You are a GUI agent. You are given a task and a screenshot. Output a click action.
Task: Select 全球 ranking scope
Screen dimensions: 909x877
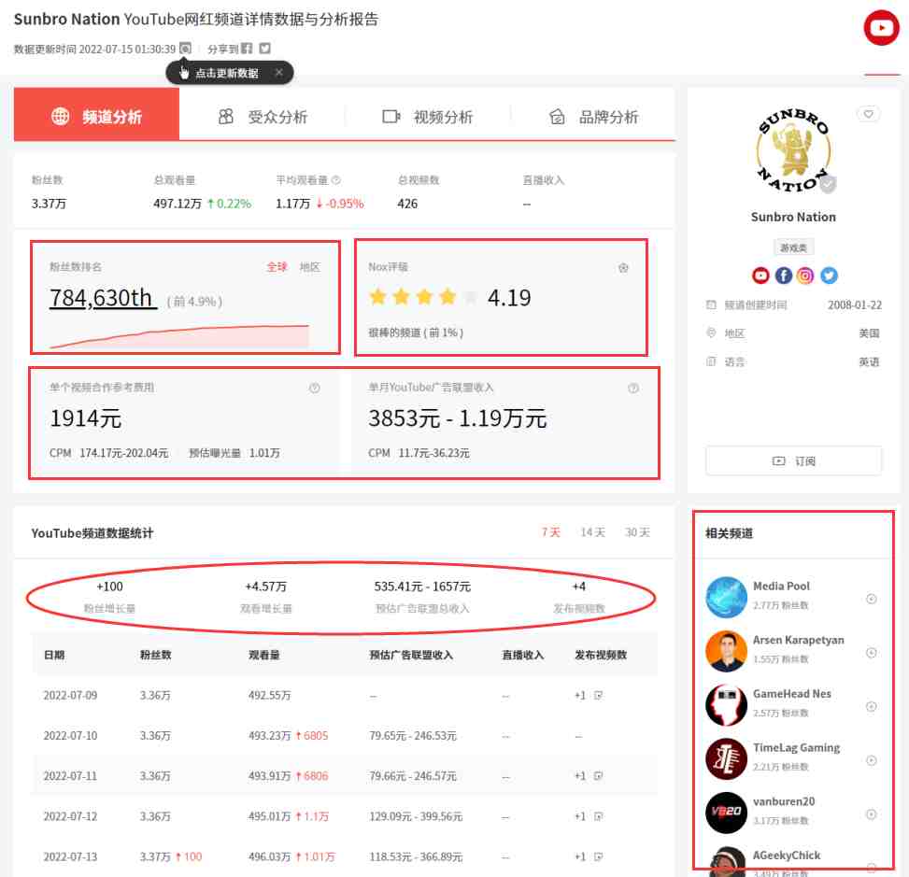pos(277,266)
